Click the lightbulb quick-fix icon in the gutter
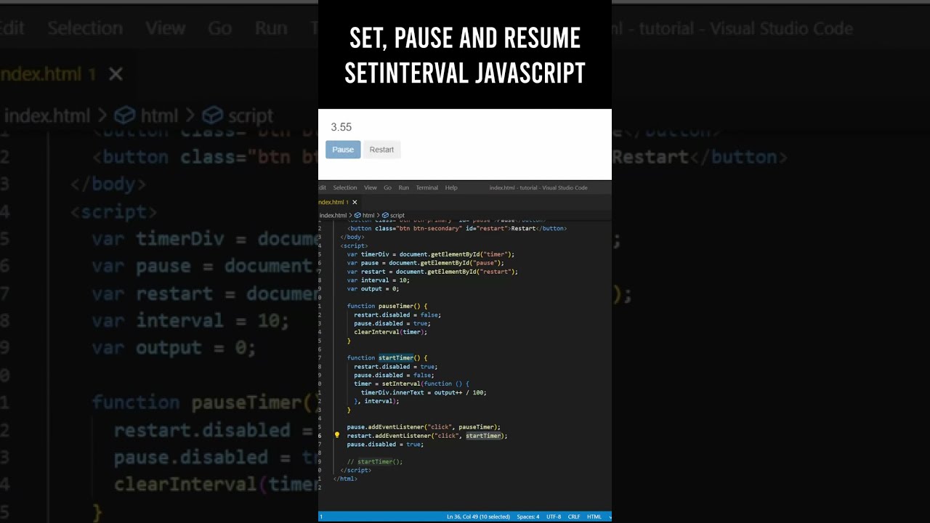The image size is (930, 523). [x=336, y=436]
